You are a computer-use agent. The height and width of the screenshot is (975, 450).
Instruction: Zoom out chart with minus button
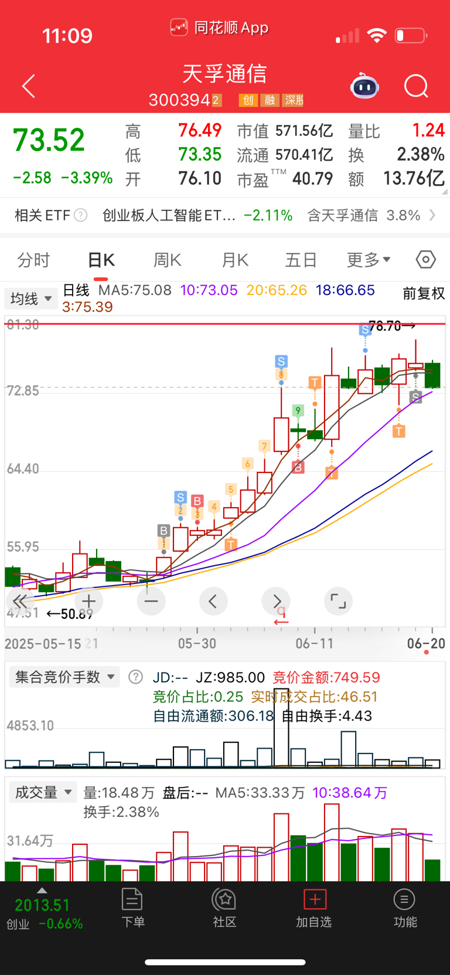pos(151,601)
